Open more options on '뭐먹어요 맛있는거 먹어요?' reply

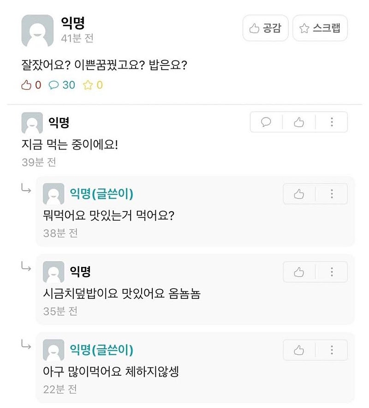[x=332, y=194]
